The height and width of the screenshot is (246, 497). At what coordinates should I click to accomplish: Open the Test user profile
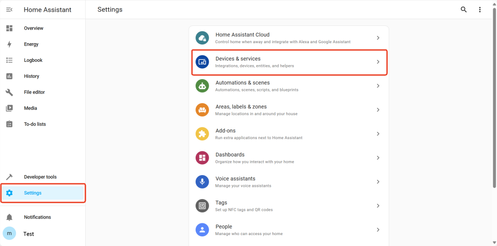coord(43,234)
